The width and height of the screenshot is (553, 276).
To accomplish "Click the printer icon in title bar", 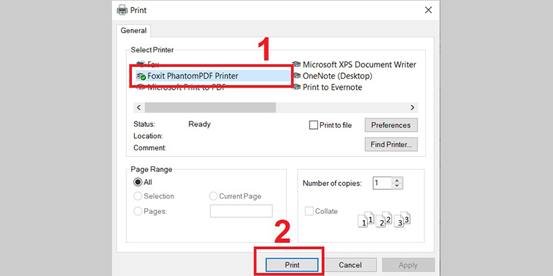I will pos(122,10).
